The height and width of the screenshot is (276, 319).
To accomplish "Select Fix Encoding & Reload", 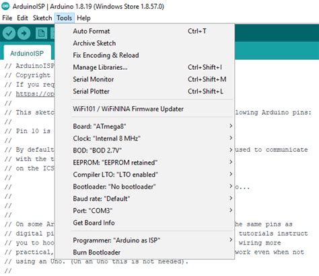I will (145, 55).
